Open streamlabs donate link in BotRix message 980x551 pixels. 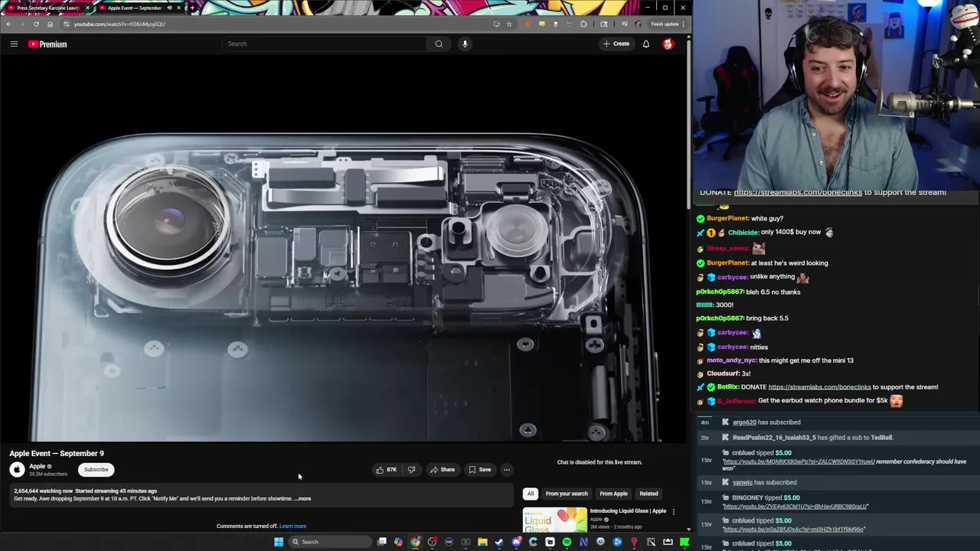819,387
